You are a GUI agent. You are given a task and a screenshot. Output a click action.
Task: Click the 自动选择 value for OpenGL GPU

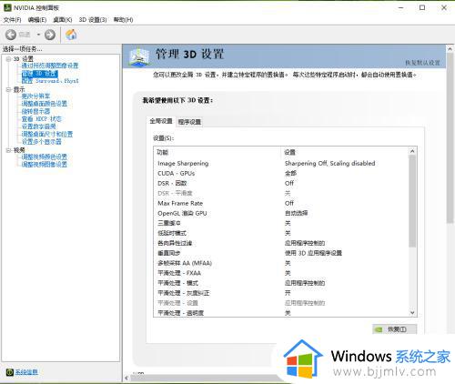pyautogui.click(x=296, y=213)
